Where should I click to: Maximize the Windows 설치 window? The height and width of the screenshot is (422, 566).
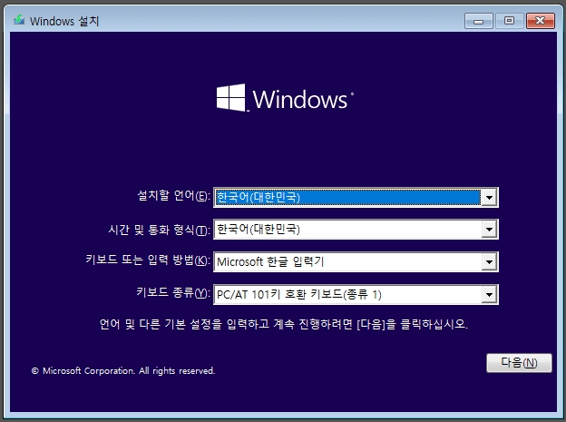click(x=510, y=21)
